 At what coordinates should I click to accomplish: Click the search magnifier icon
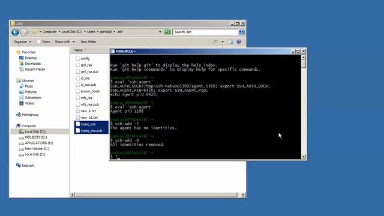tap(241, 32)
